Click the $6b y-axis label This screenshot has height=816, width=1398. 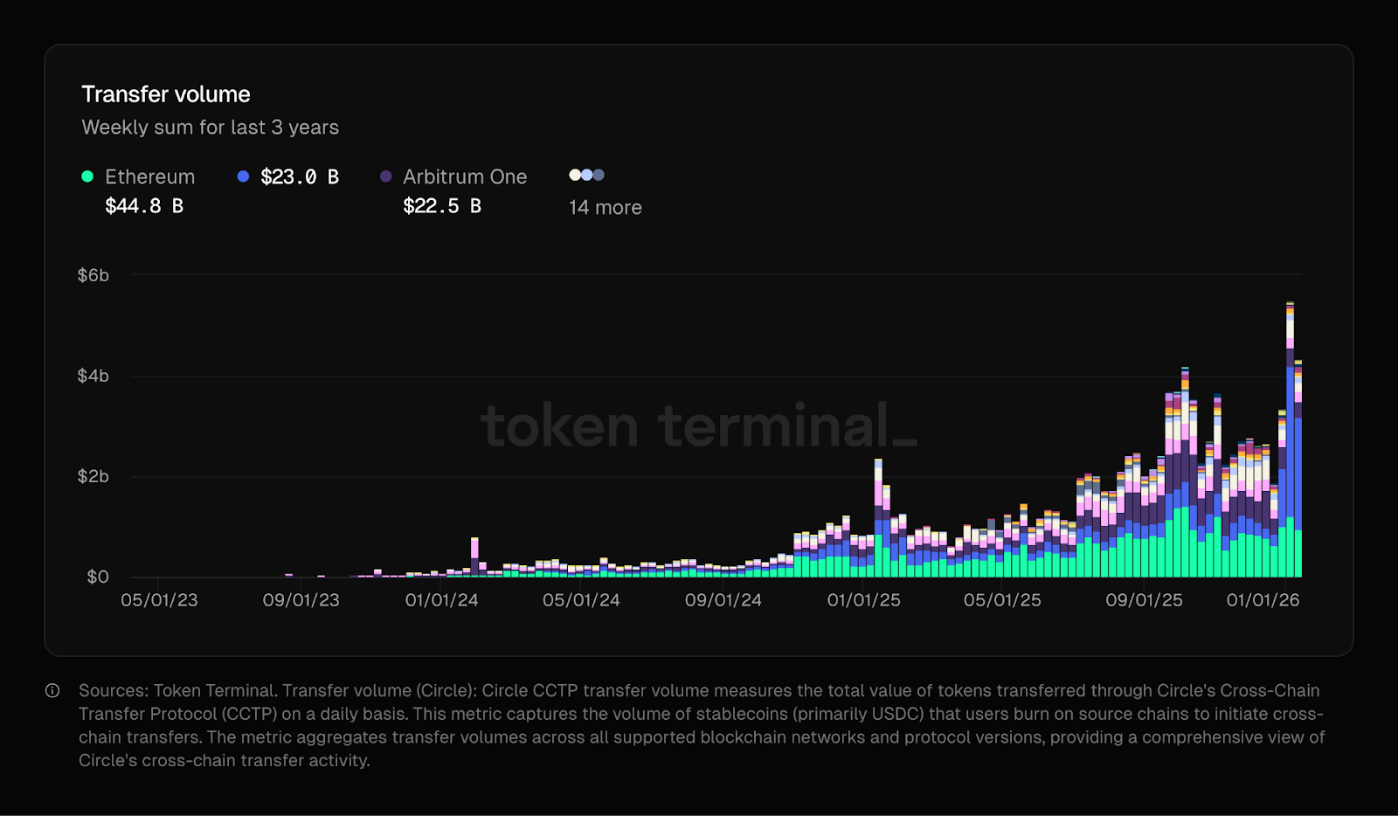(94, 274)
